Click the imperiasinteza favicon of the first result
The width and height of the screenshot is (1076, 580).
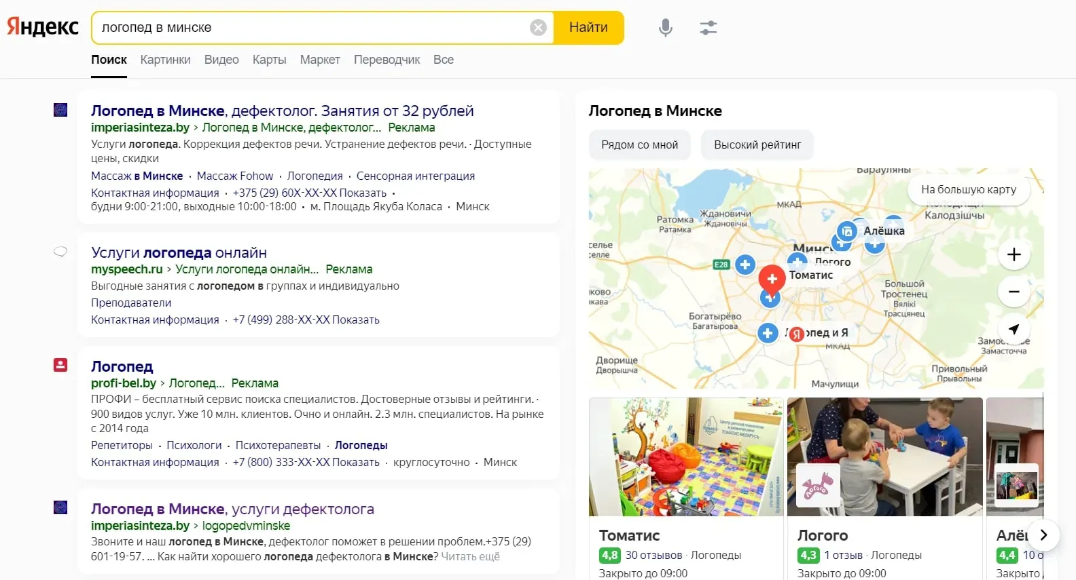[x=60, y=110]
